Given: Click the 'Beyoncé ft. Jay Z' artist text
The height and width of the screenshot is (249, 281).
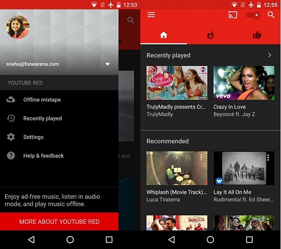Looking at the screenshot, I should click(234, 114).
